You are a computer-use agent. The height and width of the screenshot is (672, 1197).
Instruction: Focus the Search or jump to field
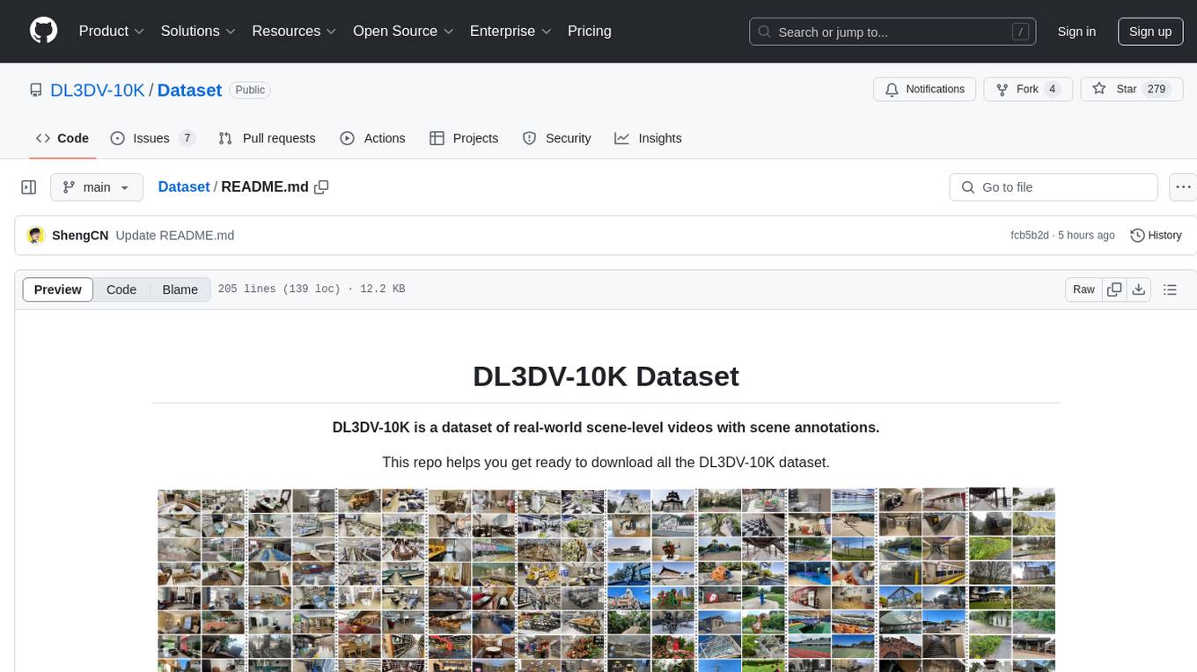[x=892, y=32]
